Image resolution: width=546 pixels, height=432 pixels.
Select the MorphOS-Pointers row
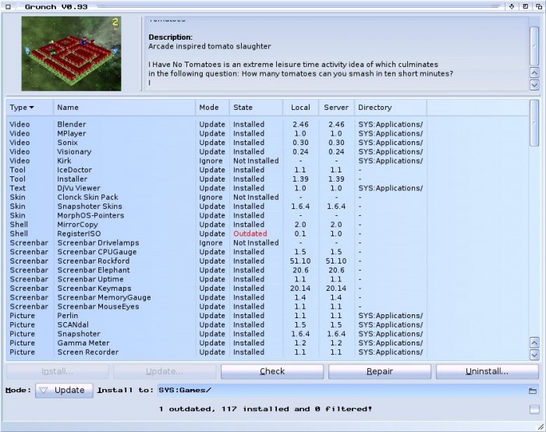pyautogui.click(x=268, y=215)
